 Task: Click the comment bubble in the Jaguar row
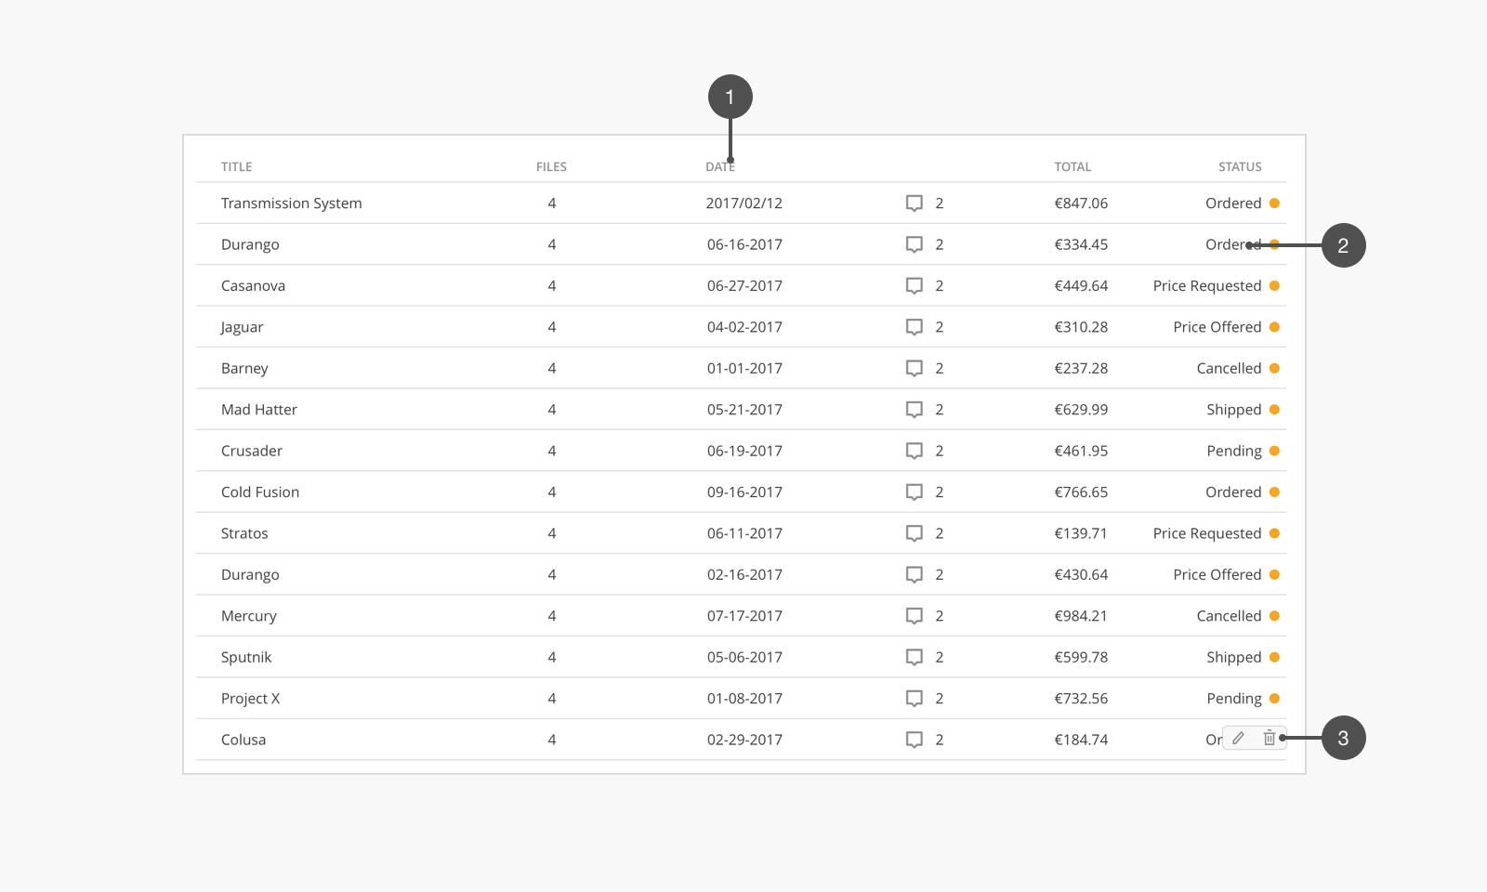tap(915, 327)
